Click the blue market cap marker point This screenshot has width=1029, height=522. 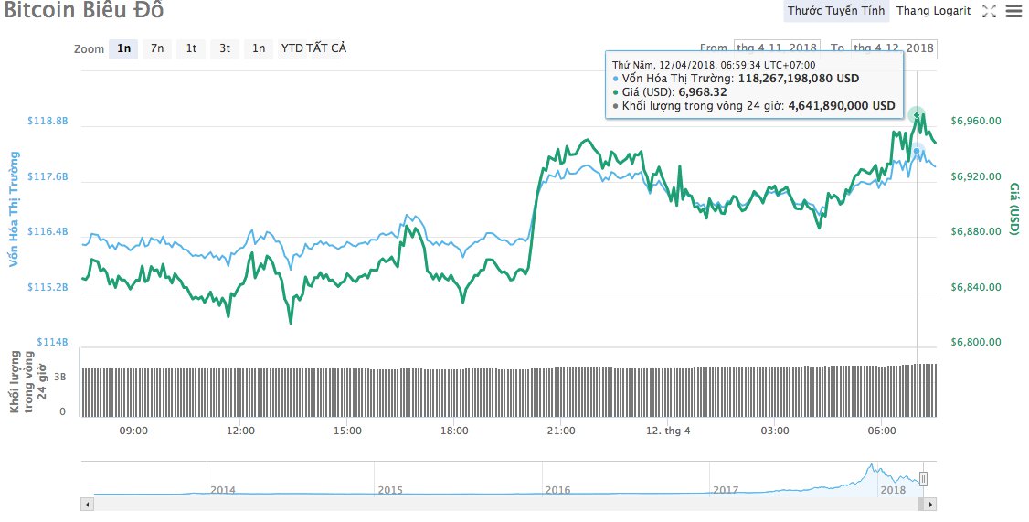coord(917,151)
